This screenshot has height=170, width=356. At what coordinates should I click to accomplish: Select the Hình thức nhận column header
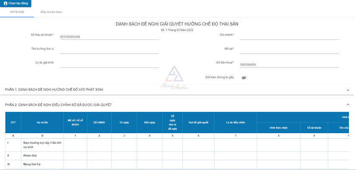[x=278, y=127]
